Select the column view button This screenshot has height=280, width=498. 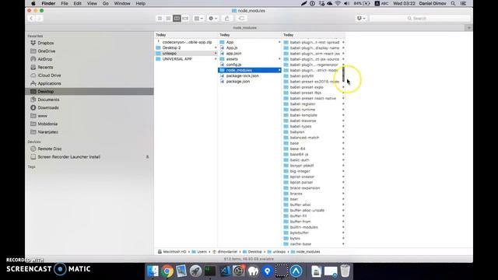click(x=177, y=19)
